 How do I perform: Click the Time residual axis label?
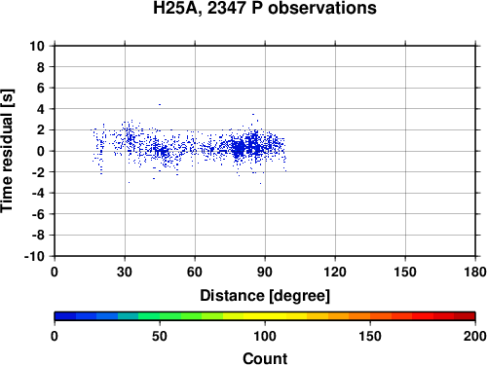point(7,151)
